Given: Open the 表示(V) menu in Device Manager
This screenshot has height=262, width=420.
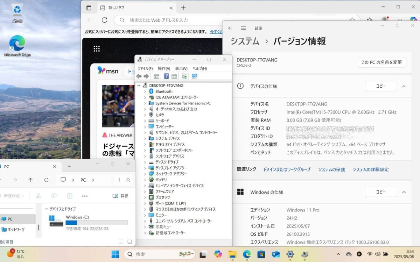Looking at the screenshot, I should pyautogui.click(x=181, y=68).
